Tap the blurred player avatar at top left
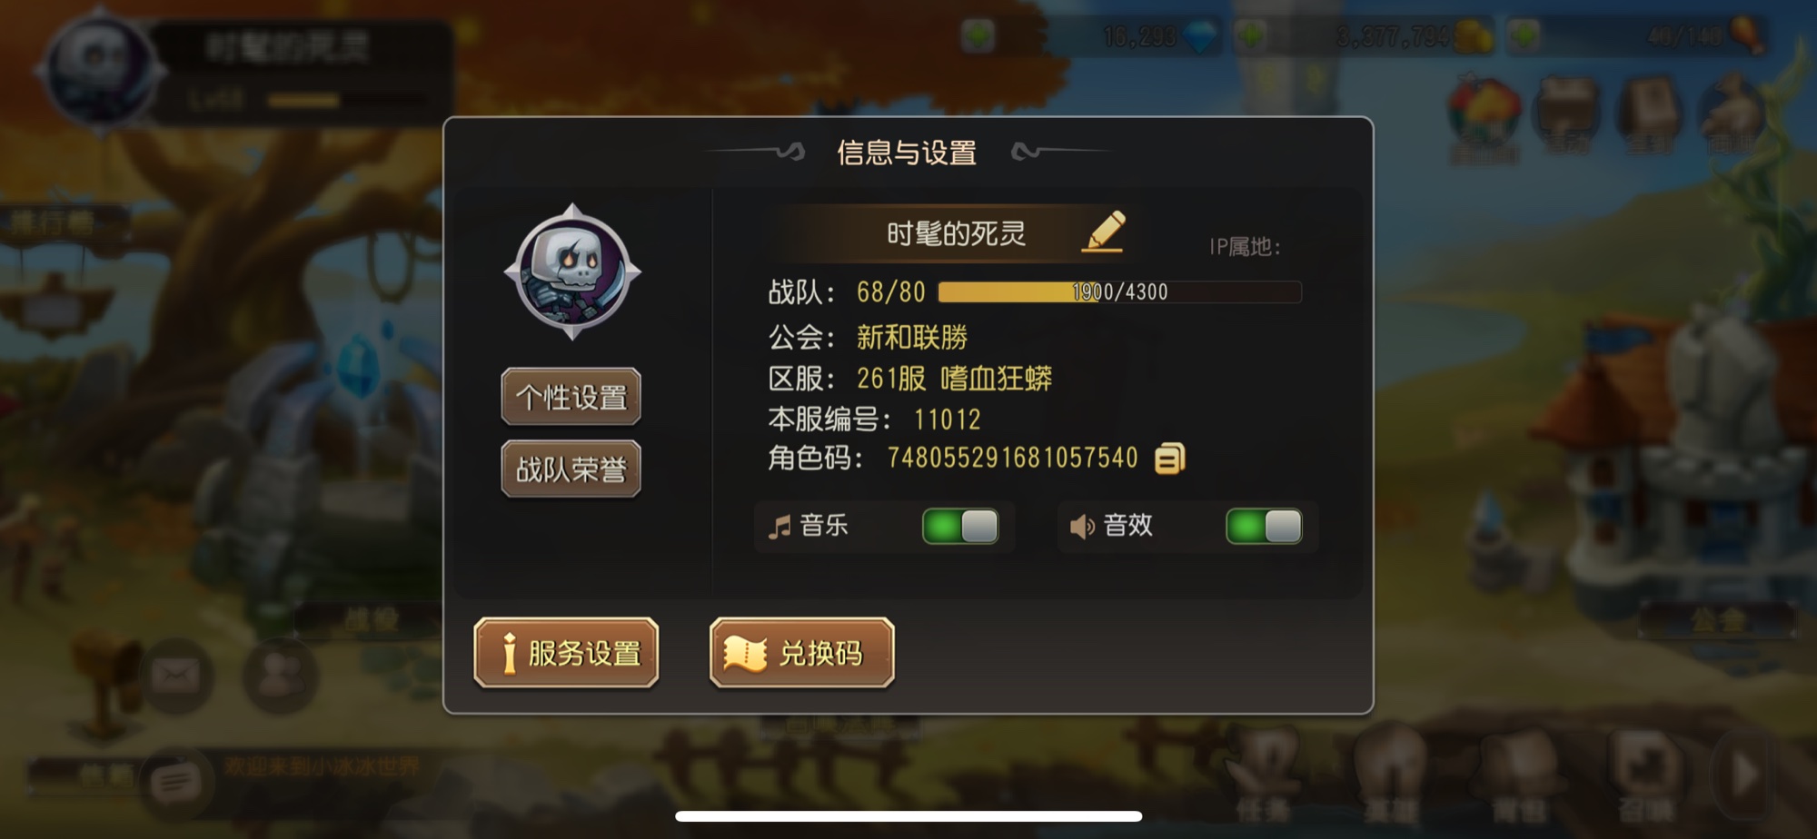 click(100, 69)
